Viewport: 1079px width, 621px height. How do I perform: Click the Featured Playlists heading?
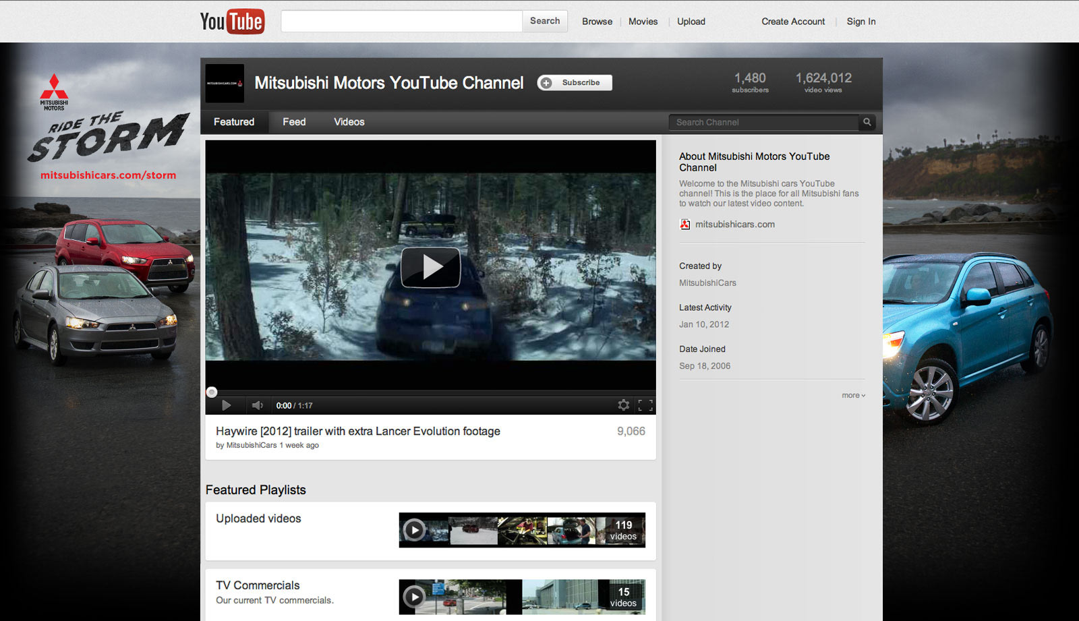click(x=256, y=490)
